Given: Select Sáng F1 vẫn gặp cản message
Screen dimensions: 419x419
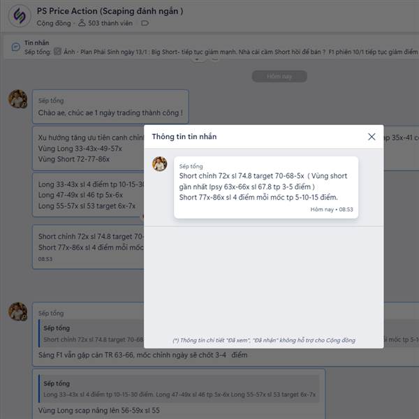Looking at the screenshot, I should 142,355.
